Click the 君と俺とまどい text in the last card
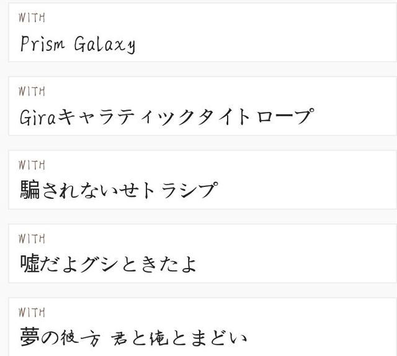Viewport: 397px width, 356px height. [x=179, y=338]
